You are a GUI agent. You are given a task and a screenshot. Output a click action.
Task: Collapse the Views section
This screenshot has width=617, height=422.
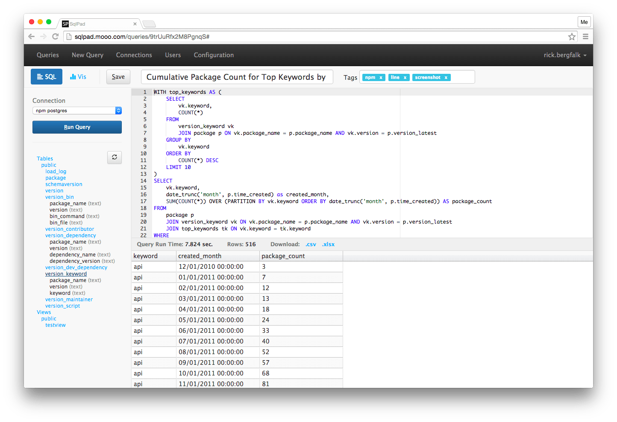pyautogui.click(x=44, y=312)
